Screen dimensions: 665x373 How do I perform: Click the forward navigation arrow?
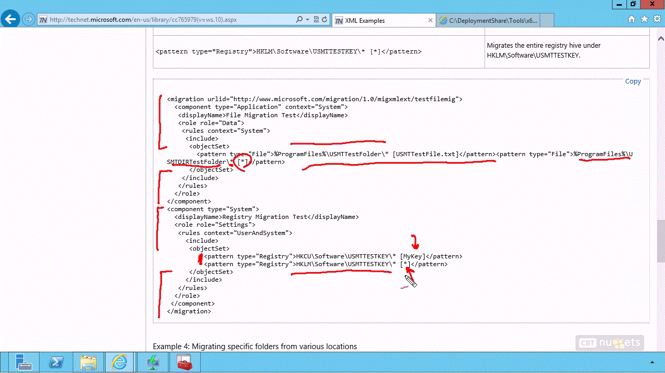point(29,19)
